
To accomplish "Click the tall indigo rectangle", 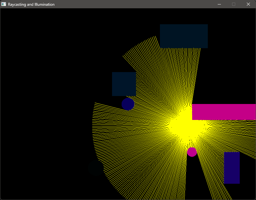I will [232, 168].
